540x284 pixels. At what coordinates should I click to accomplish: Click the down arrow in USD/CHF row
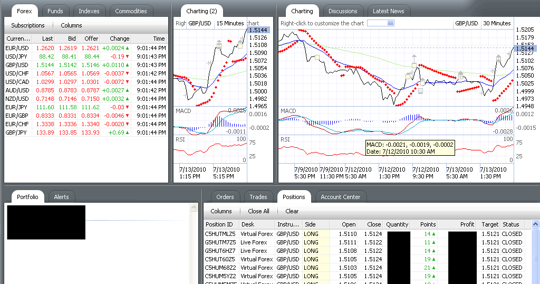click(127, 73)
